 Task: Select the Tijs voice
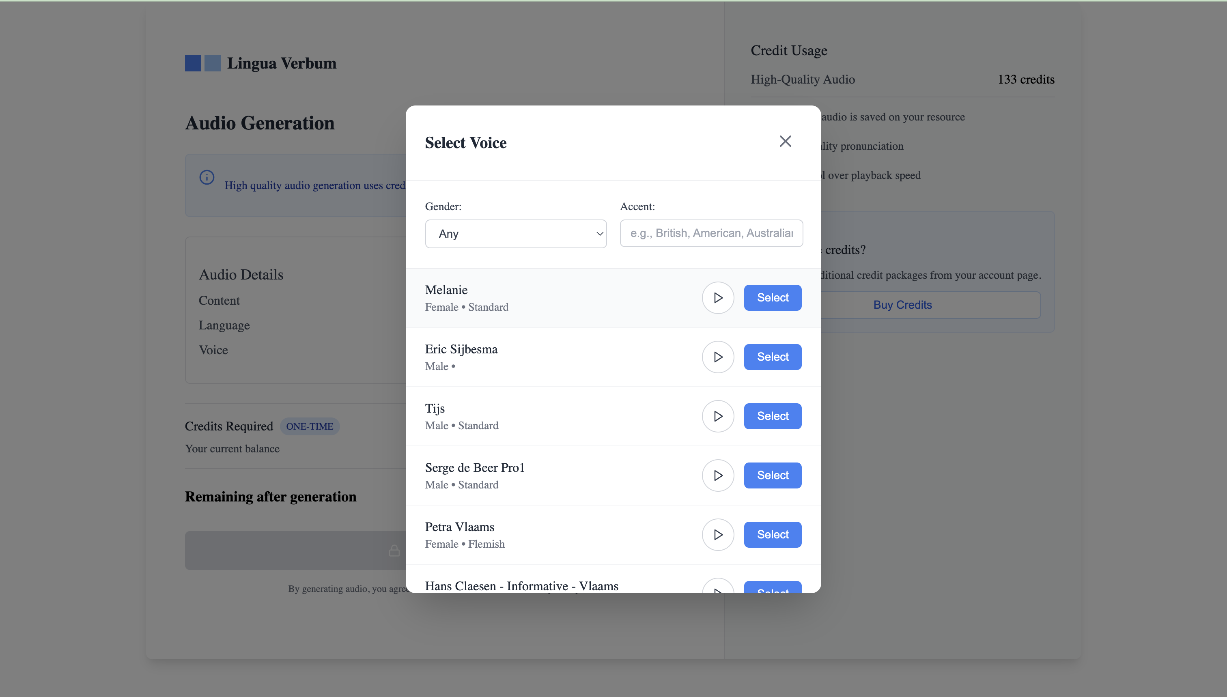coord(772,417)
